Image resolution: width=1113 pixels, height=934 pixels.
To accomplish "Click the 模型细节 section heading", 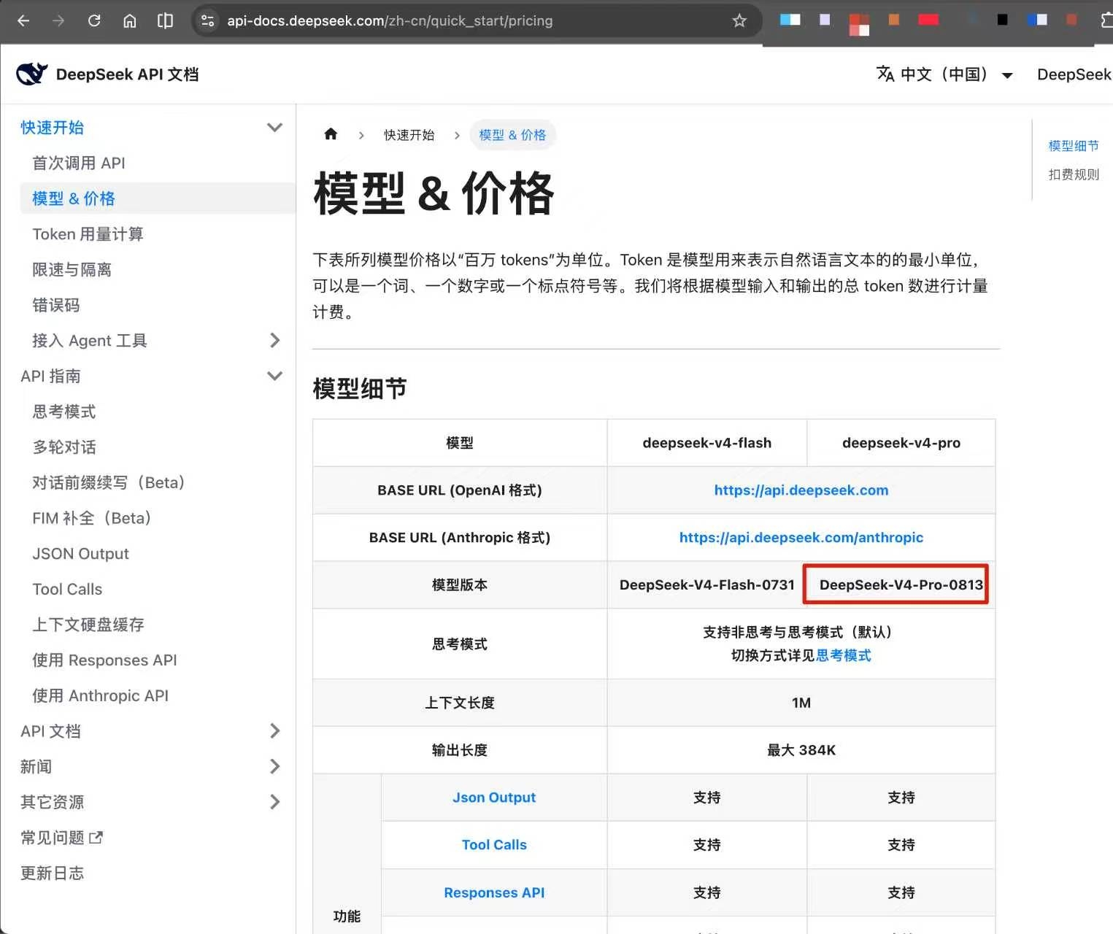I will pos(359,388).
